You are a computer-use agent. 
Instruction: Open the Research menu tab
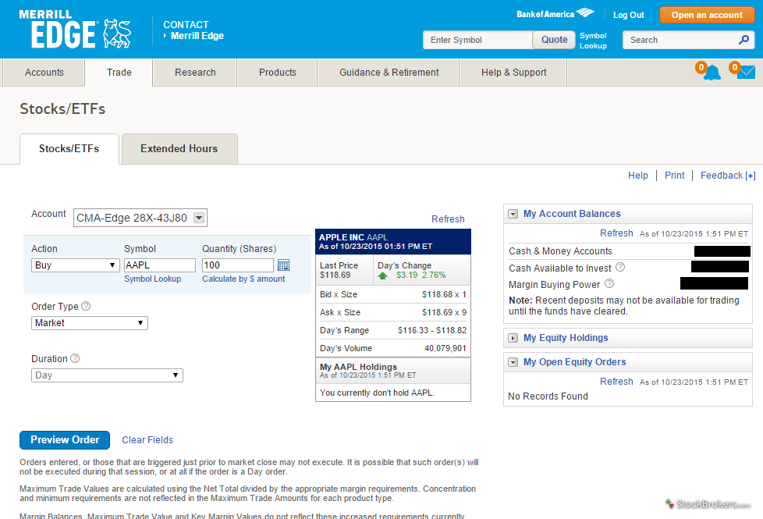(195, 73)
